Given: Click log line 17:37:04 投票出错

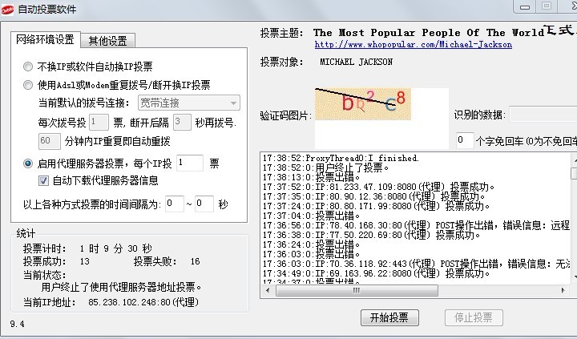Looking at the screenshot, I should (x=311, y=216).
